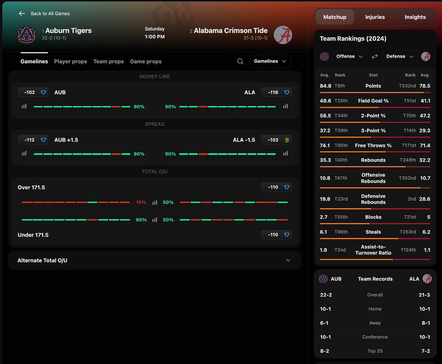Click the Top 25 record row label

pyautogui.click(x=375, y=351)
